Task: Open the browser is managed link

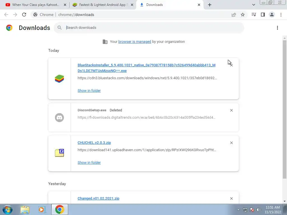Action: coord(135,41)
